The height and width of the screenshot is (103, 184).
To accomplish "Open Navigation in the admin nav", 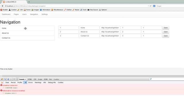I will click(x=34, y=14).
